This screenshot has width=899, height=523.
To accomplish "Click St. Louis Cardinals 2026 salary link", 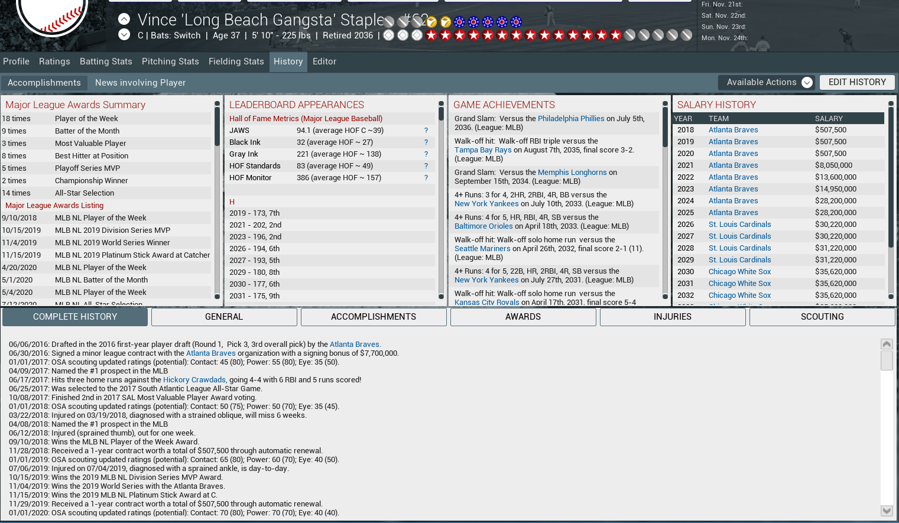I will click(x=739, y=225).
